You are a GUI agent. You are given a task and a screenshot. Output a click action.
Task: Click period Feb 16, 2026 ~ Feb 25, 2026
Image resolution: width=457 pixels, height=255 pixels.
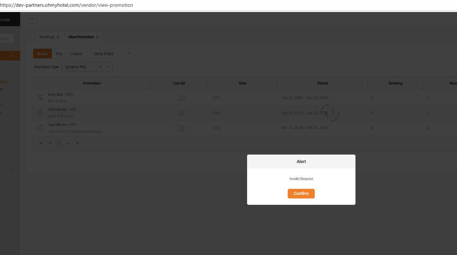305,128
